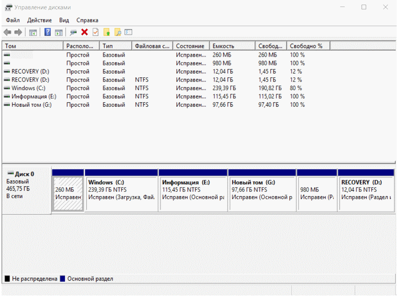Image resolution: width=397 pixels, height=297 pixels.
Task: Select the Информация (E:) partition in disk map
Action: tap(193, 193)
